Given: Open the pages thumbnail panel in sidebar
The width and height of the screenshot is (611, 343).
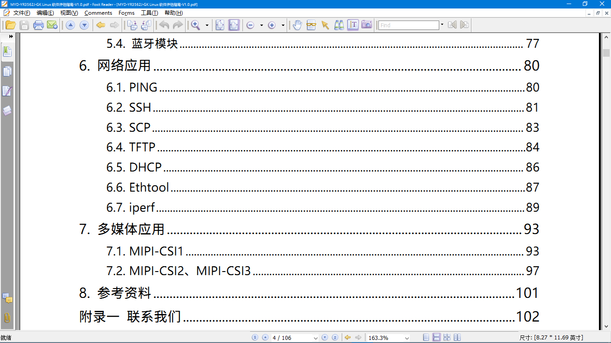Looking at the screenshot, I should [x=7, y=71].
